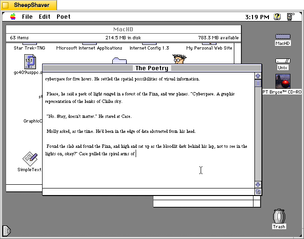Click the GraphicC label in MacHD window
Screen dimensions: 304x239
pos(33,121)
